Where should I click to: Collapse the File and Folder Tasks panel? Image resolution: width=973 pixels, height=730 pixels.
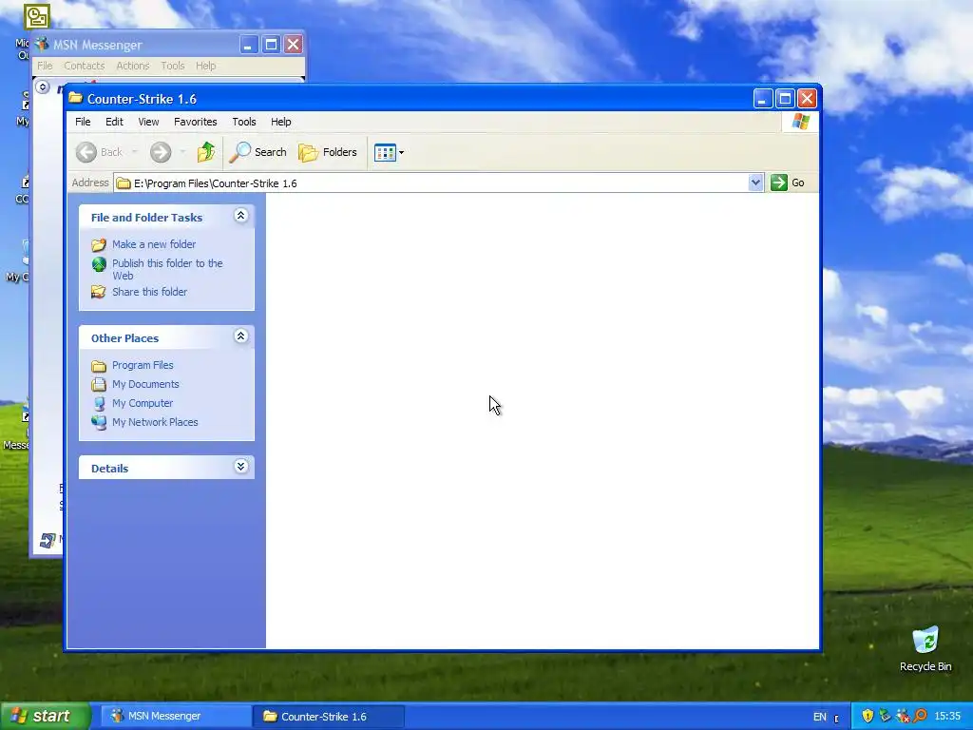point(240,216)
